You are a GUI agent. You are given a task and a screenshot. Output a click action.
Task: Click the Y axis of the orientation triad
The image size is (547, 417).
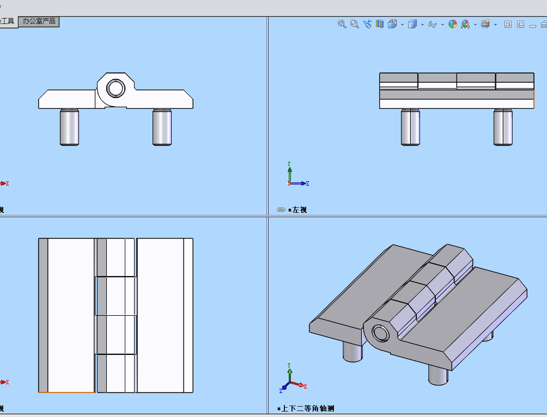point(289,170)
